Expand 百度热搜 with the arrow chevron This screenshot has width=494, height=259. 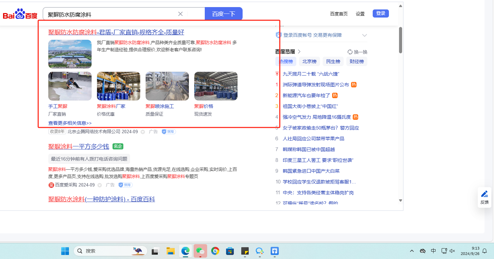point(299,52)
